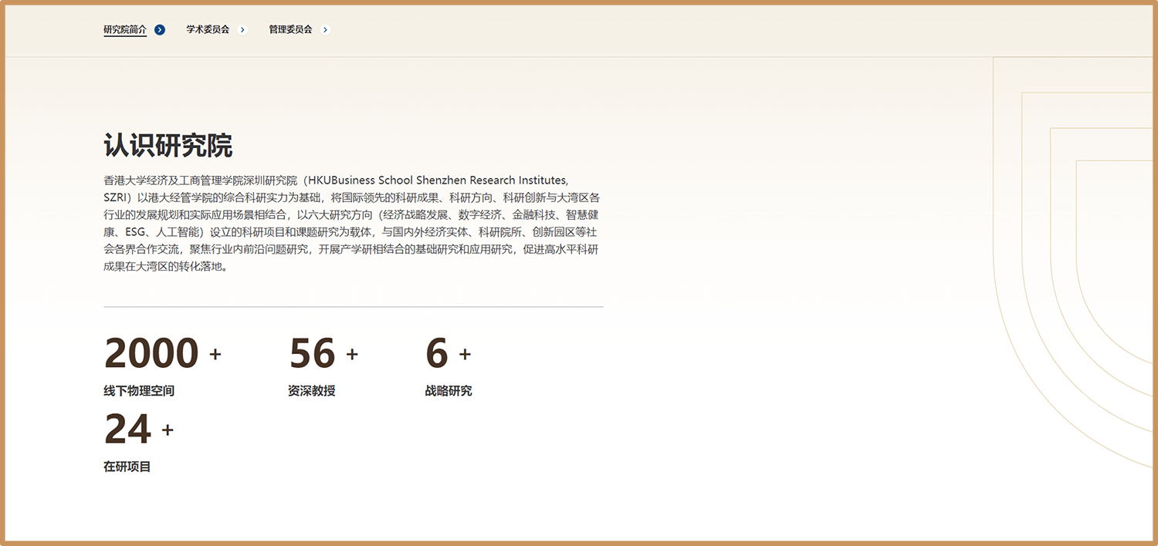Screen dimensions: 1158x546
Task: Click the plus sign beside 2000
Action: coord(215,354)
